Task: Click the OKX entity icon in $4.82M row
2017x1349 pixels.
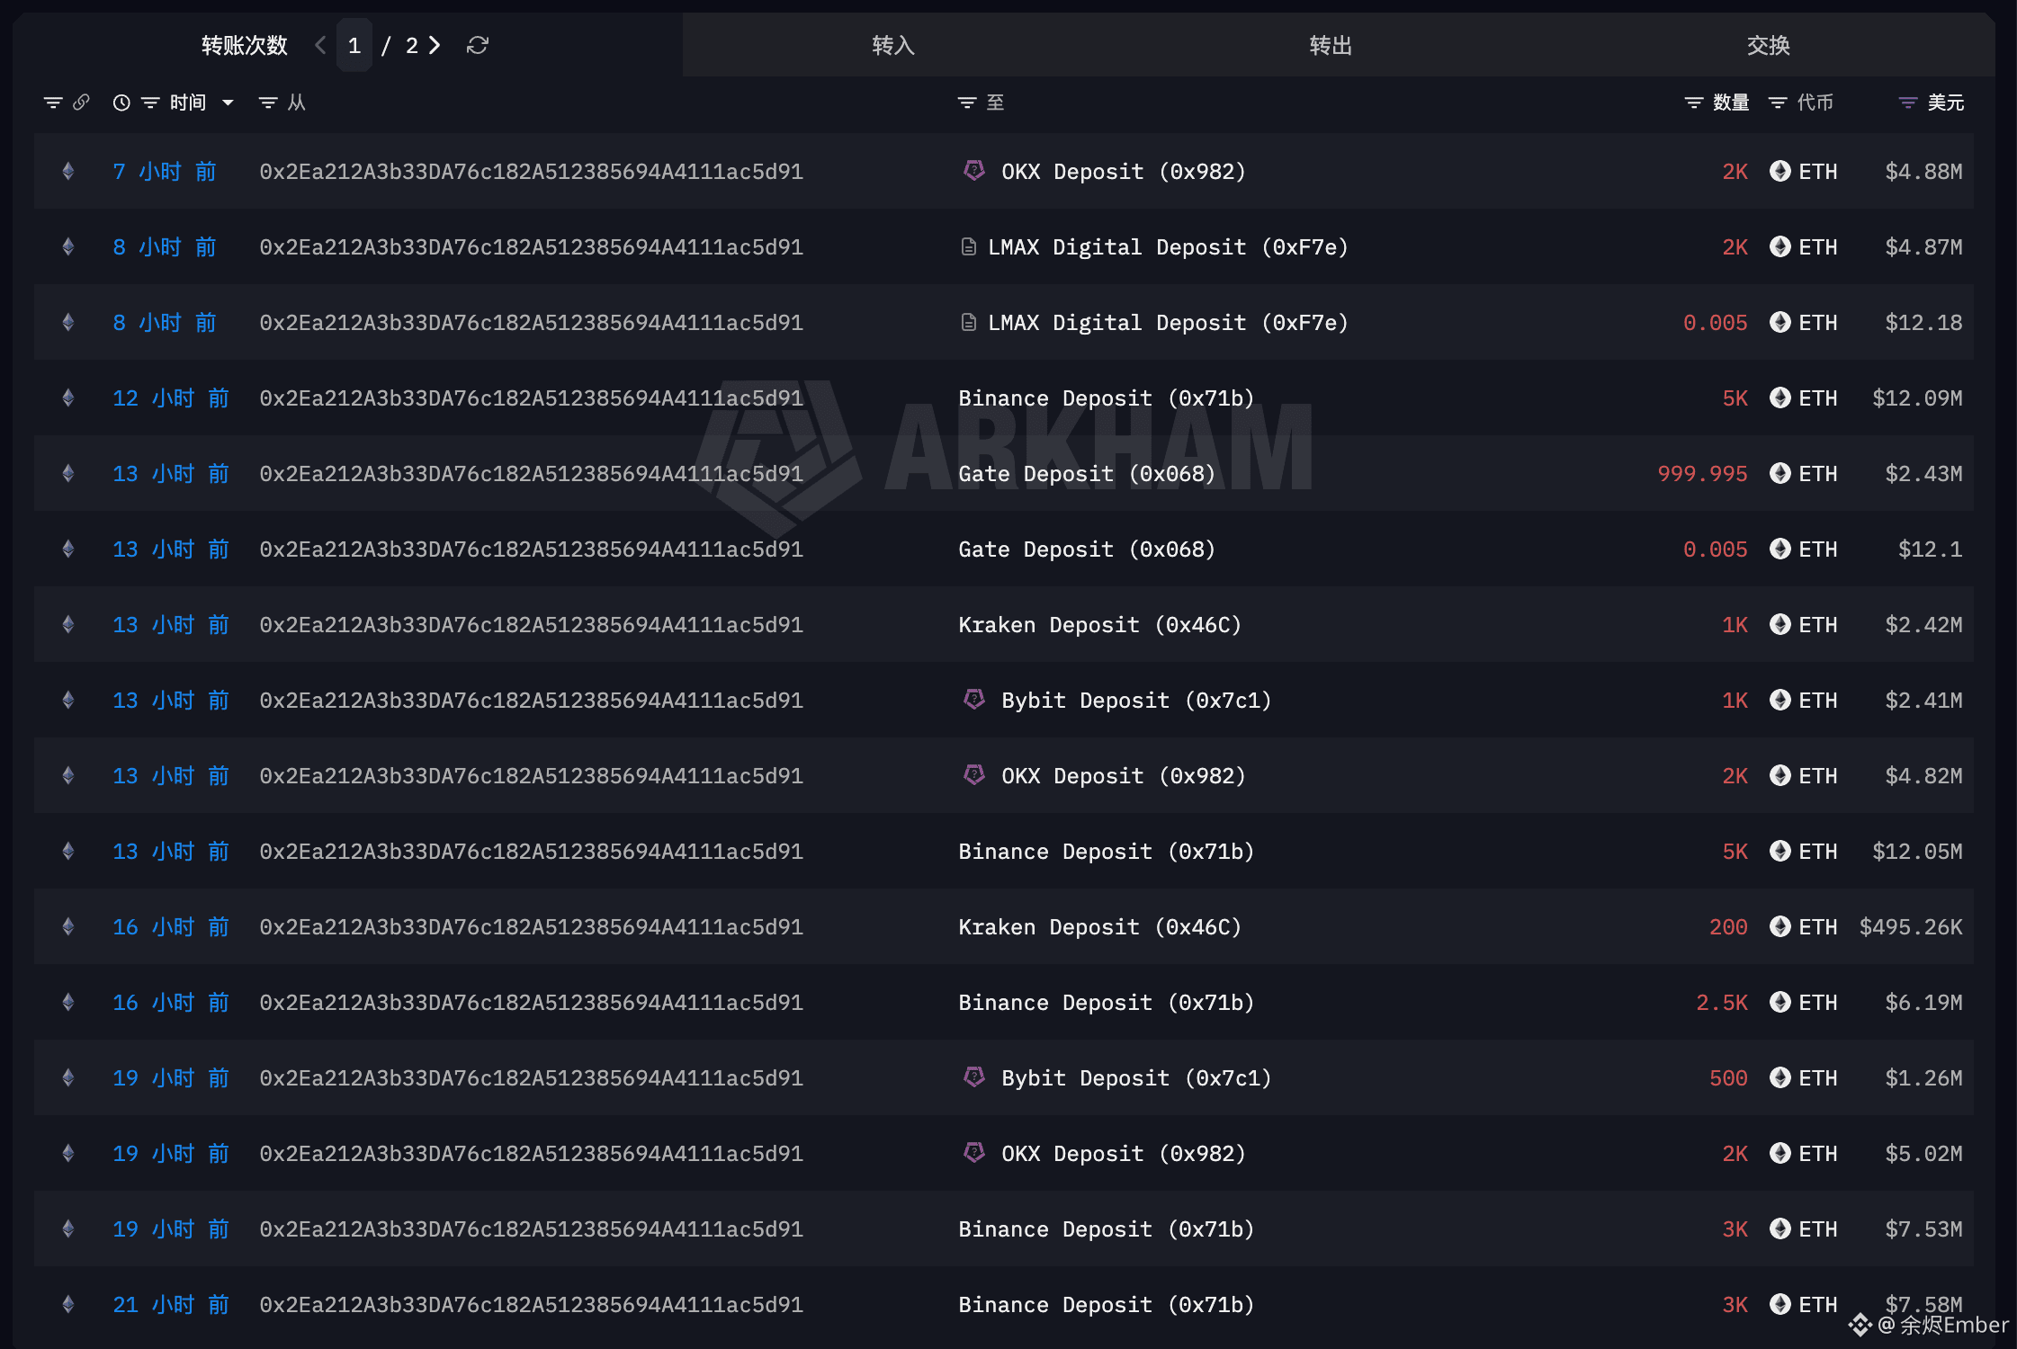Action: pos(973,774)
